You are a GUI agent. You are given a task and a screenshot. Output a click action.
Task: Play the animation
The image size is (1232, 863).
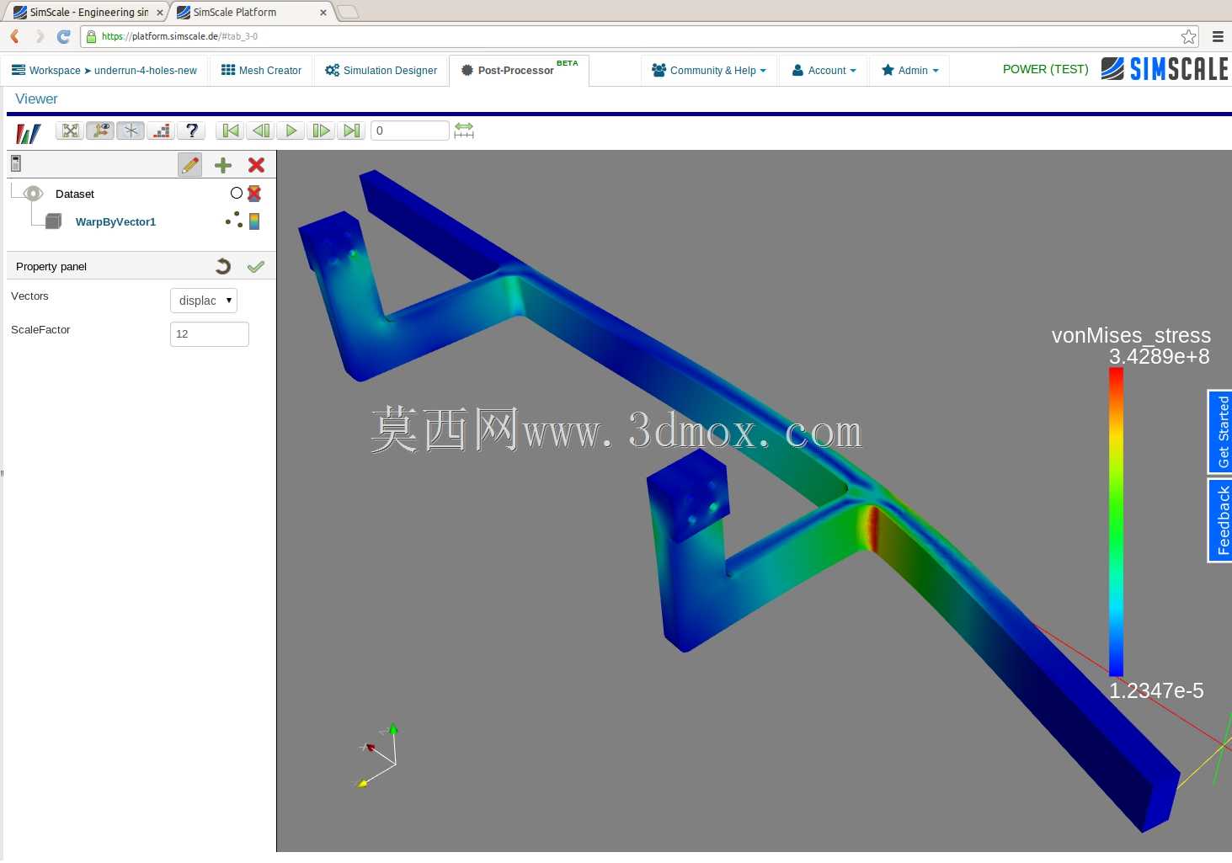(x=291, y=131)
